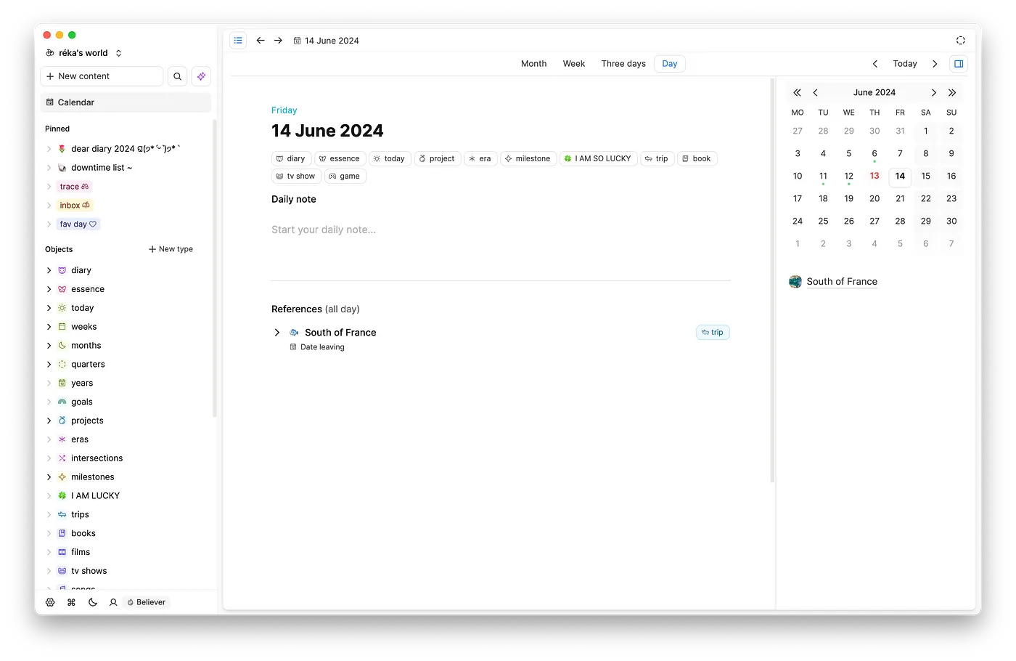The image size is (1016, 661).
Task: Expand the quarters object type
Action: pyautogui.click(x=49, y=365)
